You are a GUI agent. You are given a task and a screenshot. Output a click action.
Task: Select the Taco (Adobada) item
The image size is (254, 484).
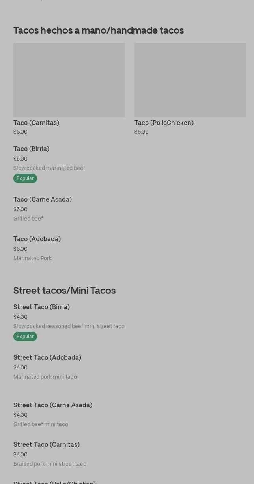[37, 239]
